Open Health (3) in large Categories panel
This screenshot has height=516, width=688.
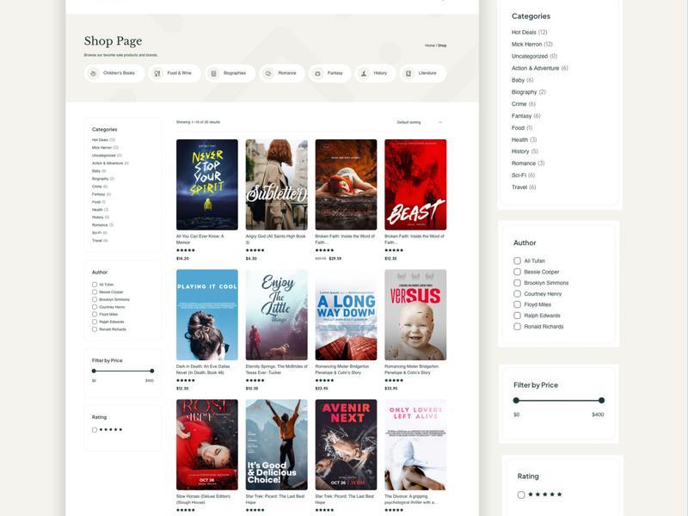coord(524,139)
